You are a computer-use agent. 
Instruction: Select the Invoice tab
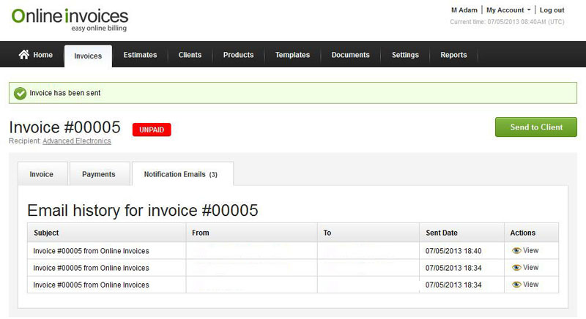[x=41, y=174]
